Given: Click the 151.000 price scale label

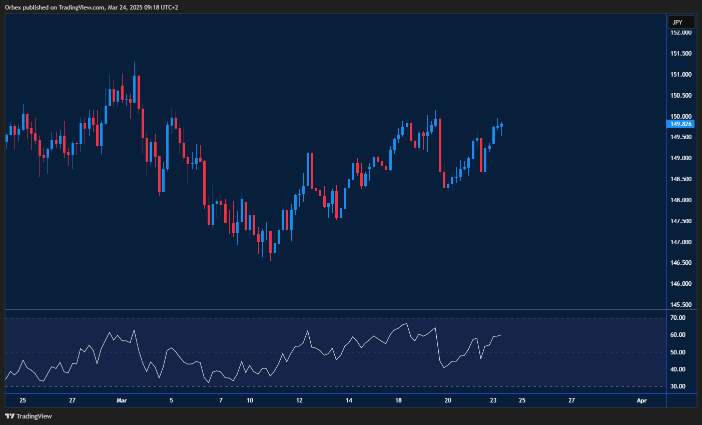Looking at the screenshot, I should [681, 75].
